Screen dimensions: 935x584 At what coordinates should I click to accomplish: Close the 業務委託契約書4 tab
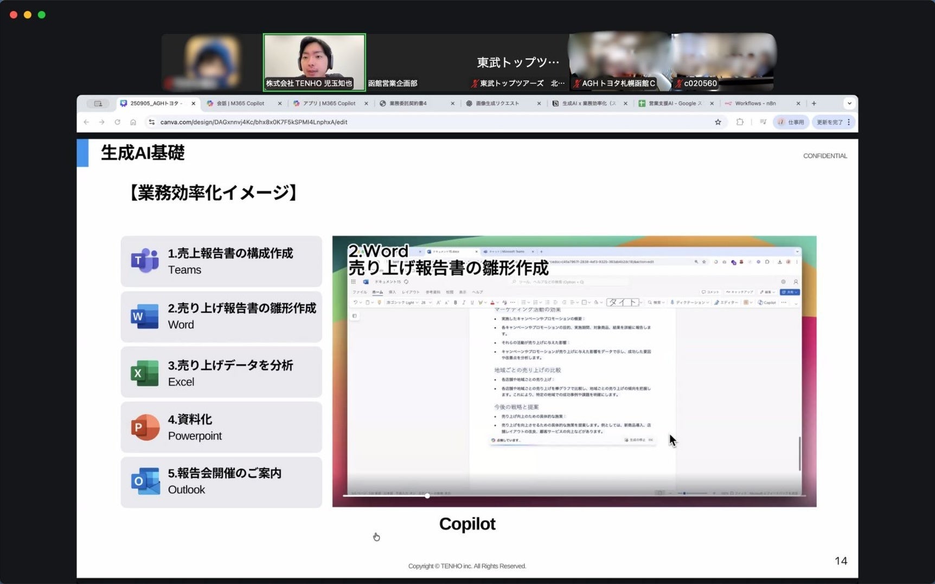(x=452, y=103)
